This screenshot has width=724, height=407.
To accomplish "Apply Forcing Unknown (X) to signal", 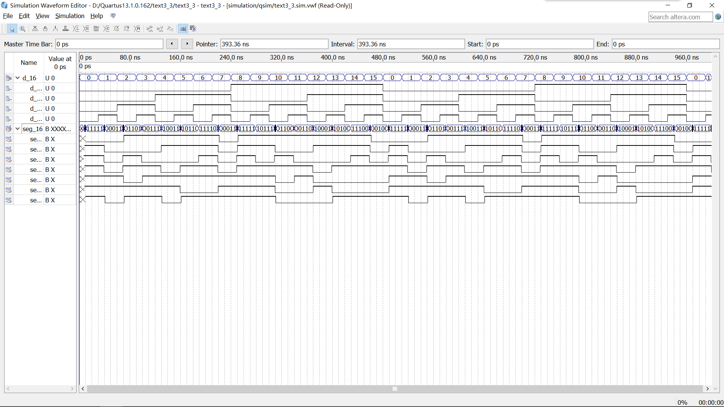I will click(x=35, y=29).
